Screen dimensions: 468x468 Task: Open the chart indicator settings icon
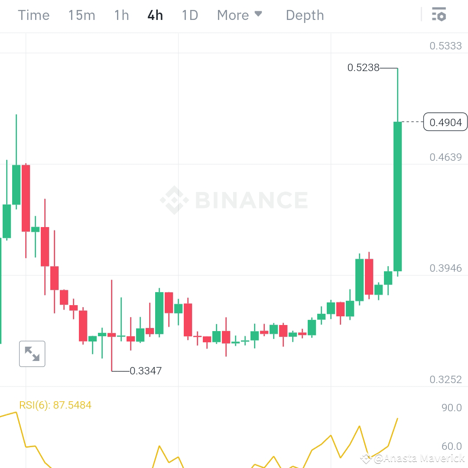(x=439, y=14)
